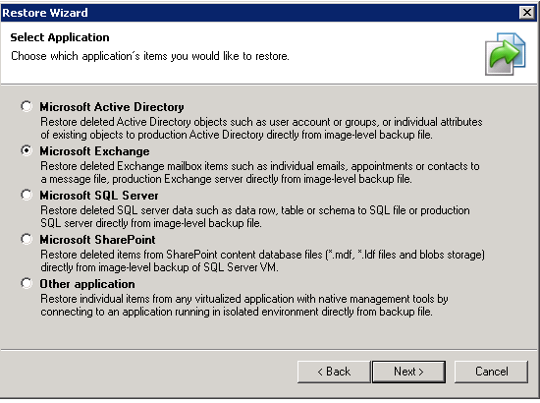Choose the Microsoft SQL Server radio option
Image resolution: width=540 pixels, height=403 pixels.
(27, 195)
